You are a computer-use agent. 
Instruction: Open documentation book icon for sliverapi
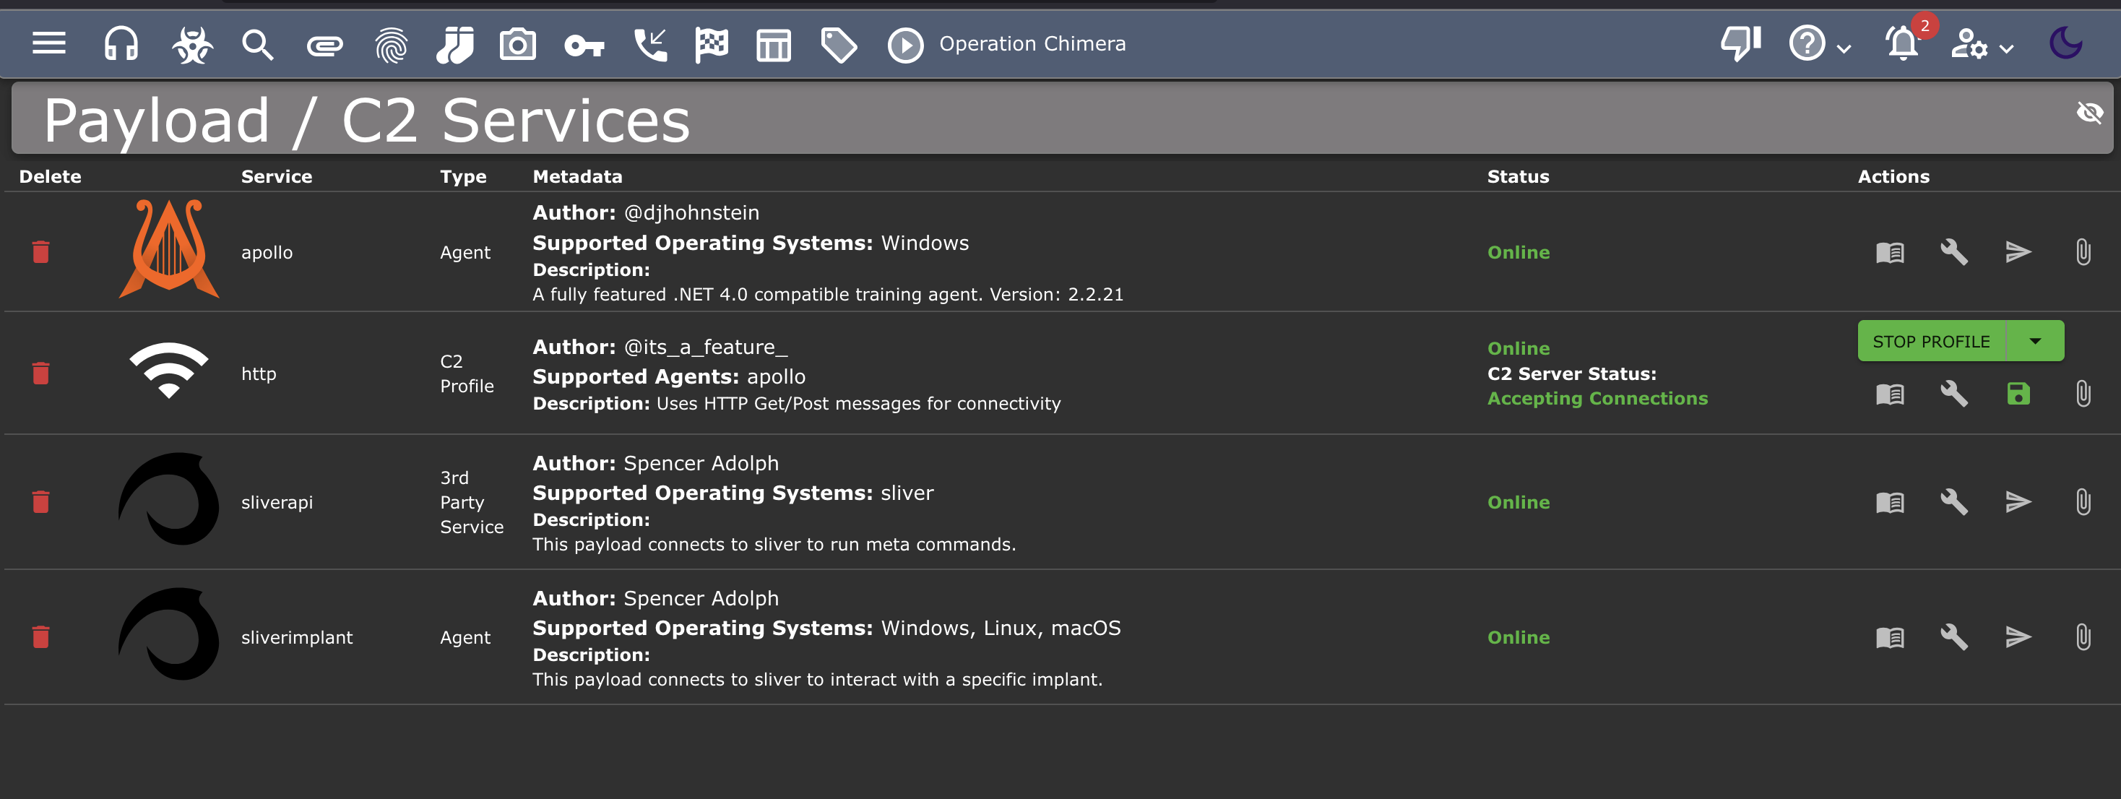click(x=1890, y=501)
